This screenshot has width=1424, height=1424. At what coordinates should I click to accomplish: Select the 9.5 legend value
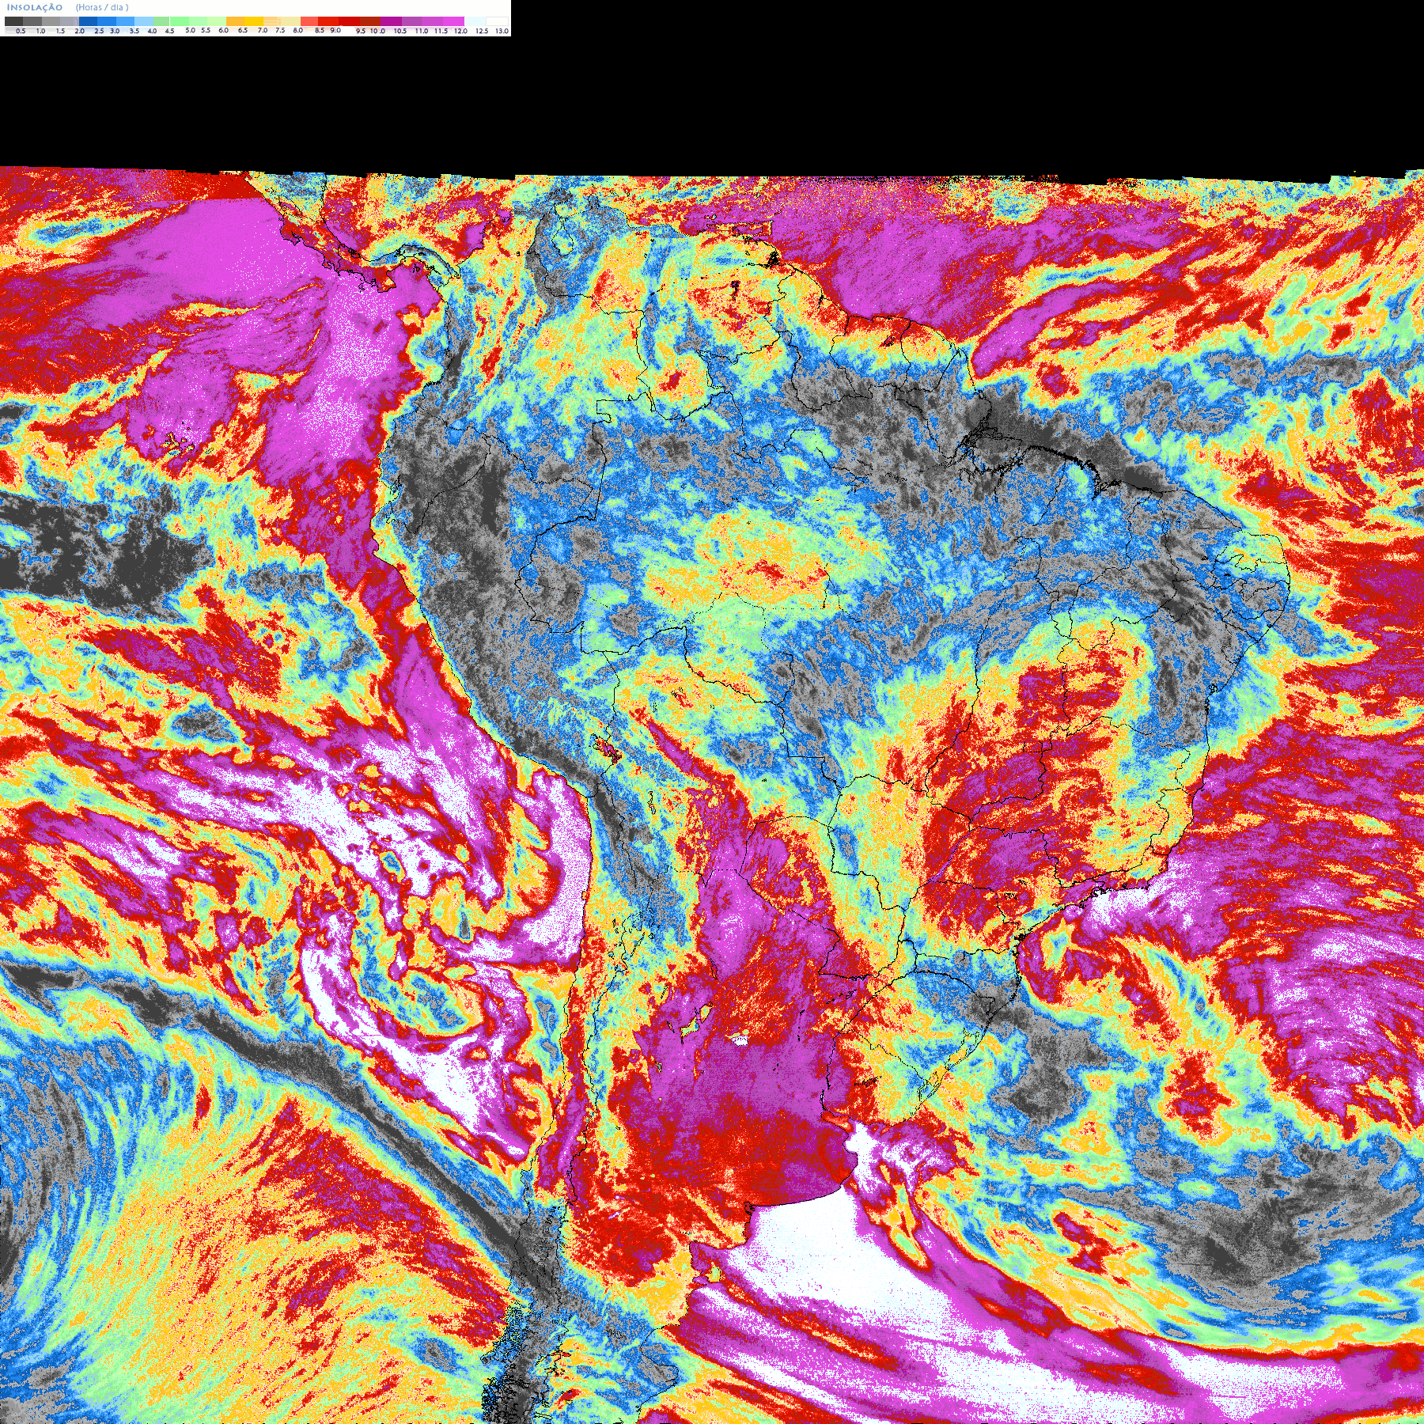[361, 31]
